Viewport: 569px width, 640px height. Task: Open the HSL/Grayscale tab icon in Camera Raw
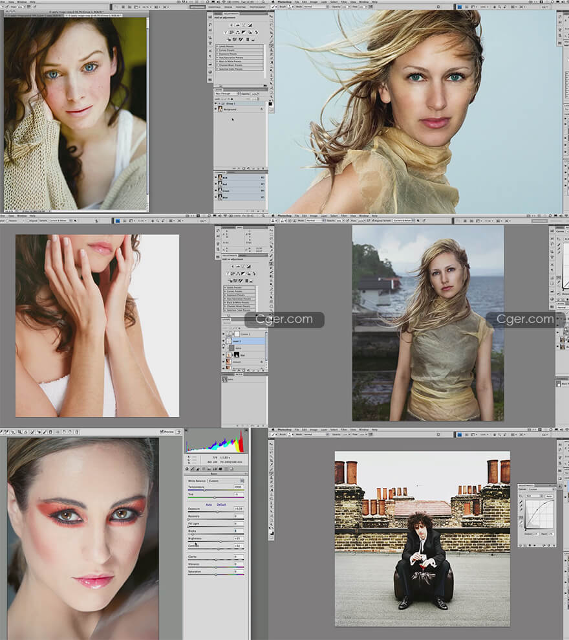(204, 469)
